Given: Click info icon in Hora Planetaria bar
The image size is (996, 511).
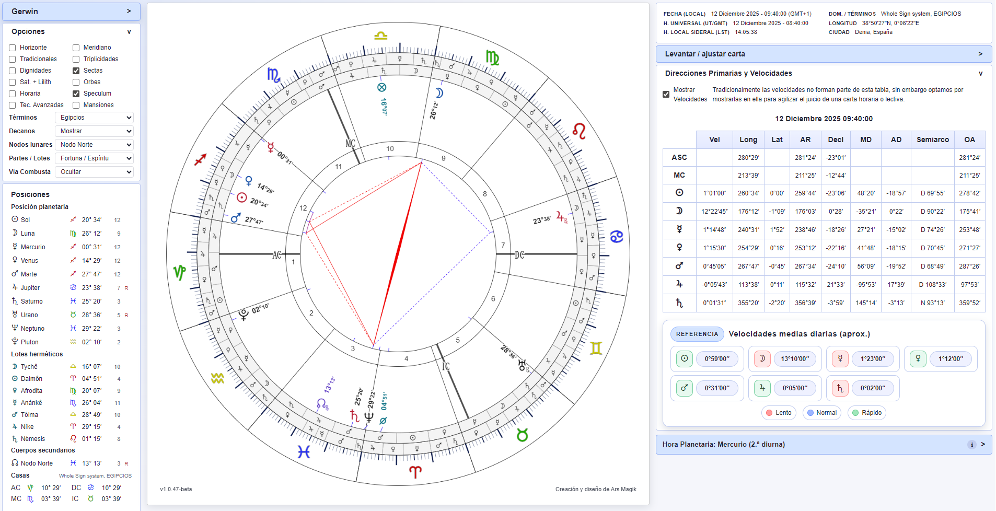Looking at the screenshot, I should click(971, 445).
